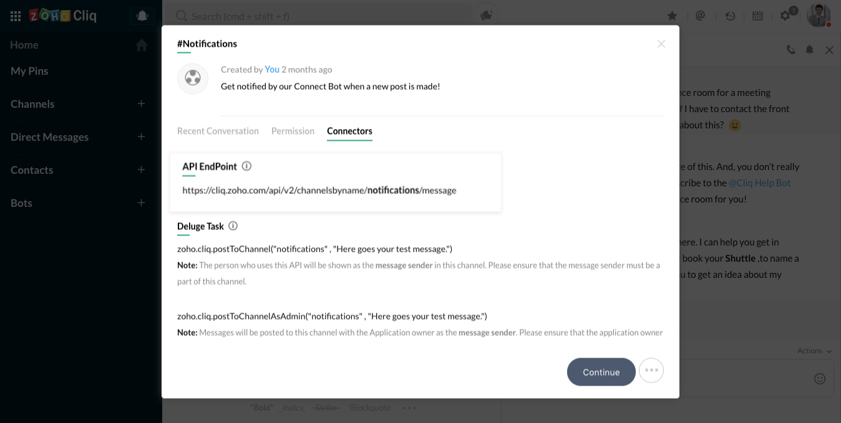Open starred messages from top bar
This screenshot has height=423, width=841.
(x=672, y=16)
